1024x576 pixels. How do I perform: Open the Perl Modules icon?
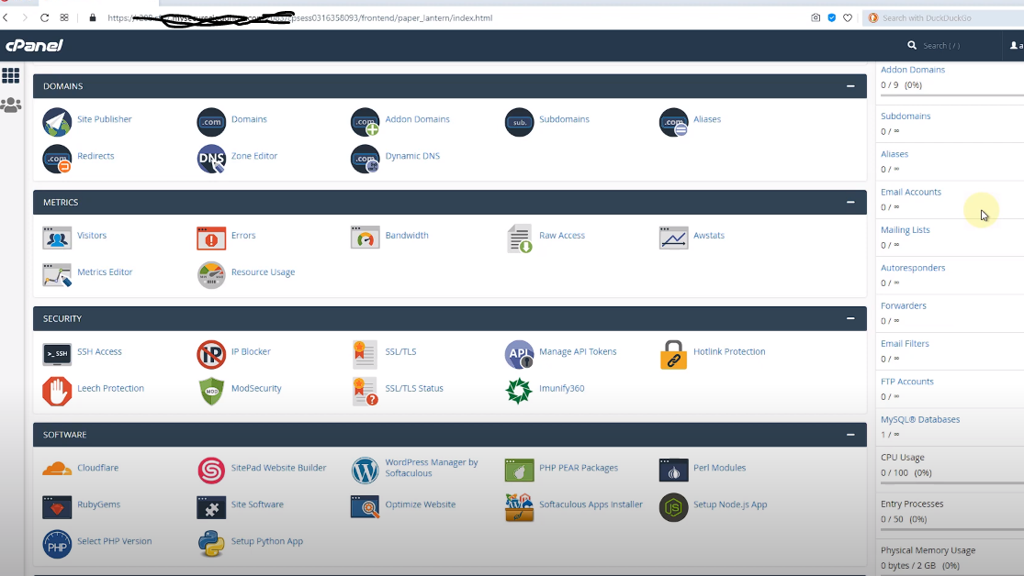673,470
